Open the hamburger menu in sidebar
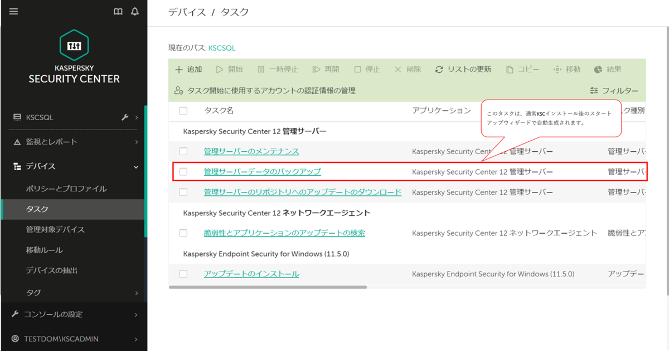The width and height of the screenshot is (669, 351). tap(14, 11)
